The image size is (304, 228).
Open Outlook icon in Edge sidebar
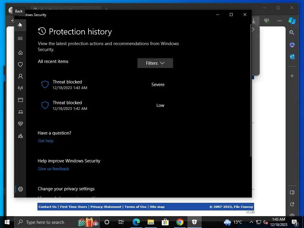(292, 57)
